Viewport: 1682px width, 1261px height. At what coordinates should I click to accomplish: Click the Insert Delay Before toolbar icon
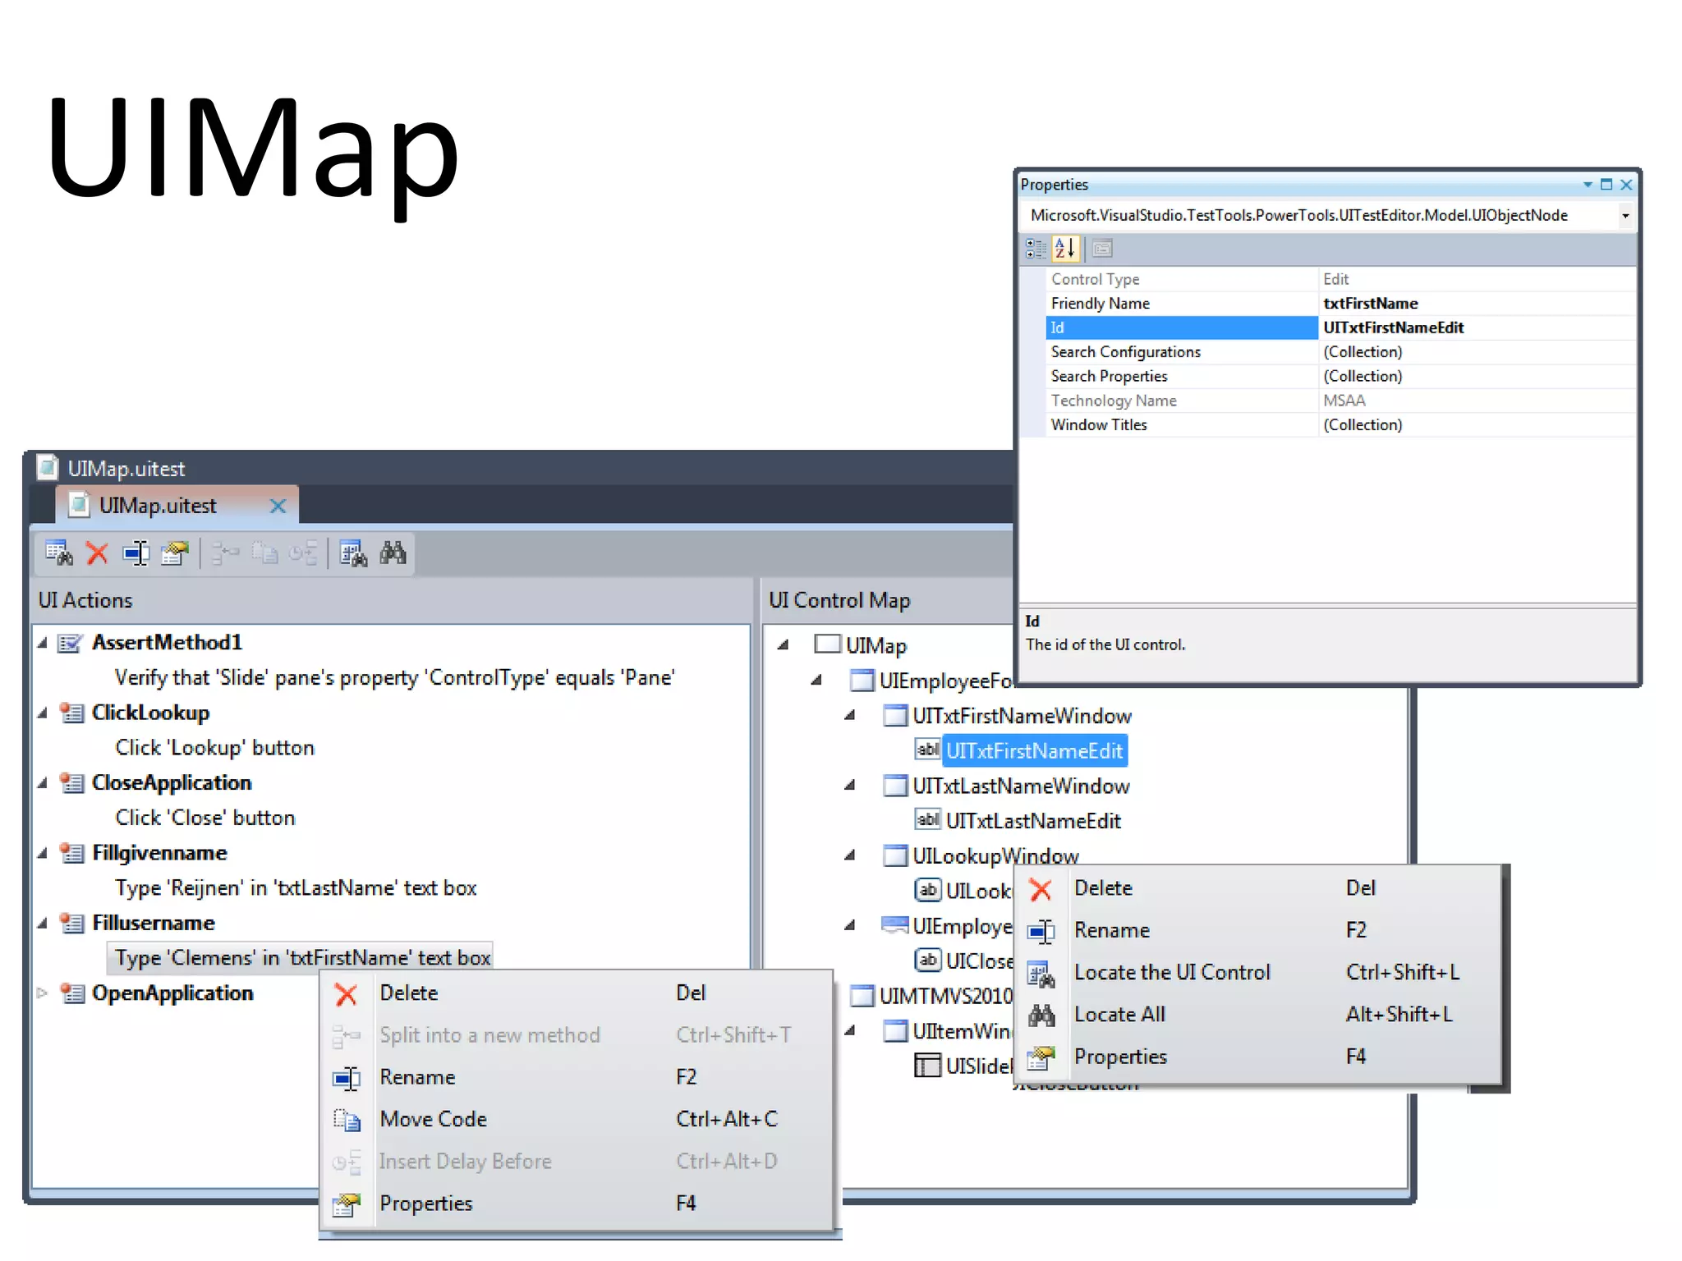point(302,553)
